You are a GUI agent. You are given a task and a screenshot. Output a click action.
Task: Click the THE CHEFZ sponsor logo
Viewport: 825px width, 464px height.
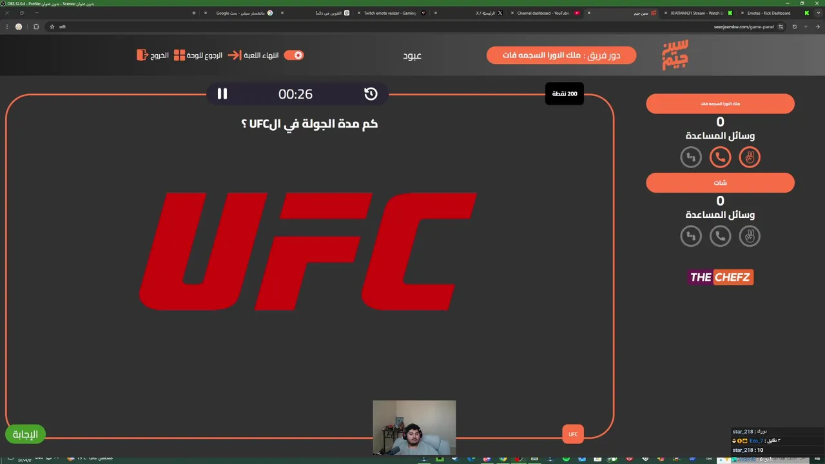721,277
